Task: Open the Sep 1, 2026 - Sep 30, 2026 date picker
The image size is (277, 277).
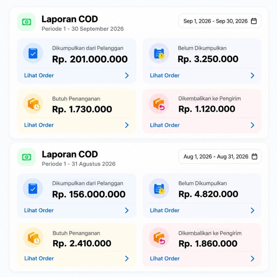Action: coord(220,21)
